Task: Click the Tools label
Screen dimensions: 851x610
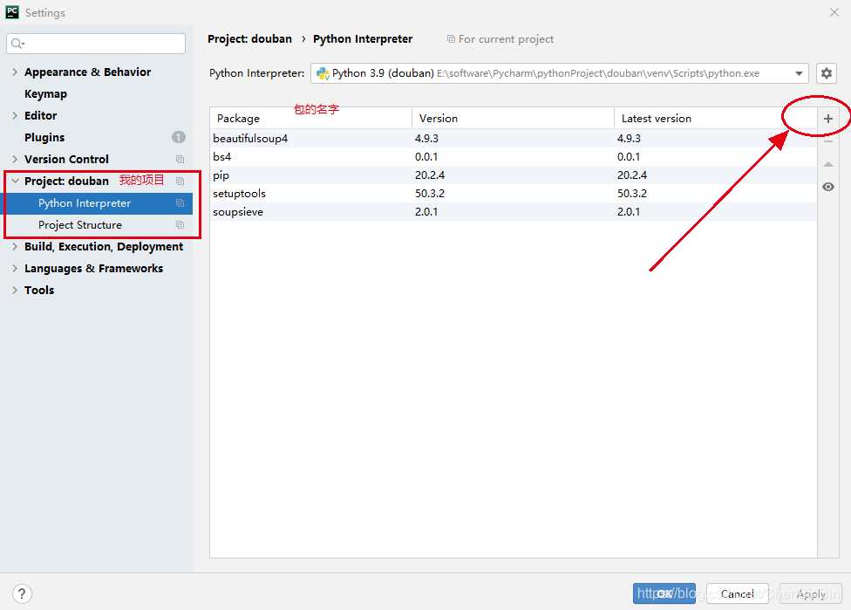Action: (39, 290)
